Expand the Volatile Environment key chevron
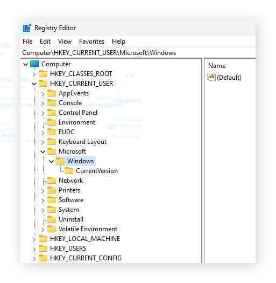 [x=43, y=230]
